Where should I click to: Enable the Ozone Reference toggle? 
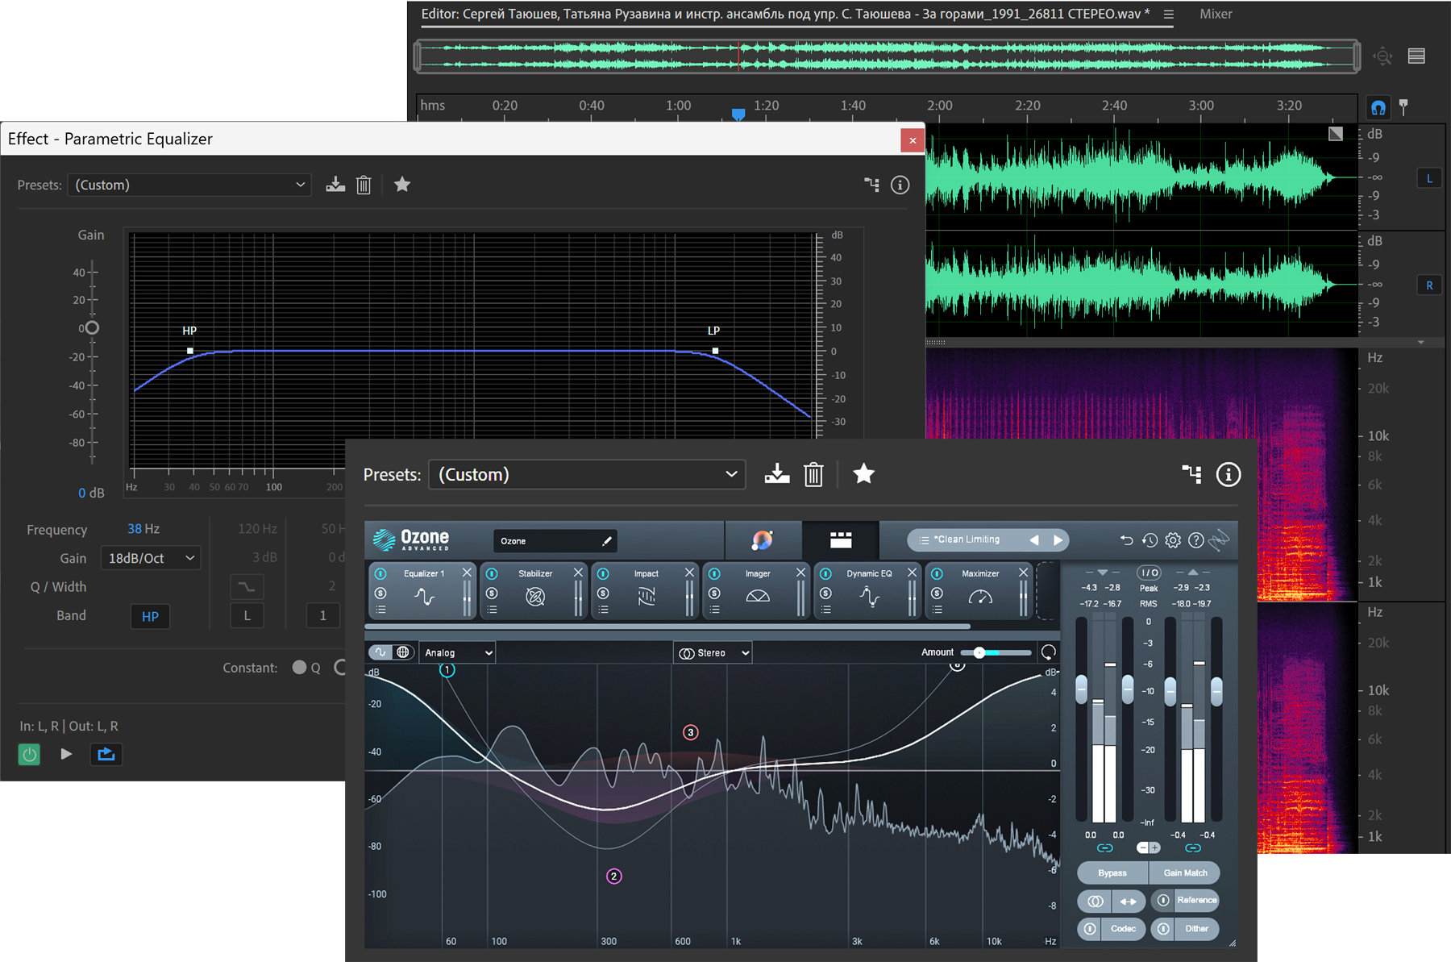point(1163,900)
